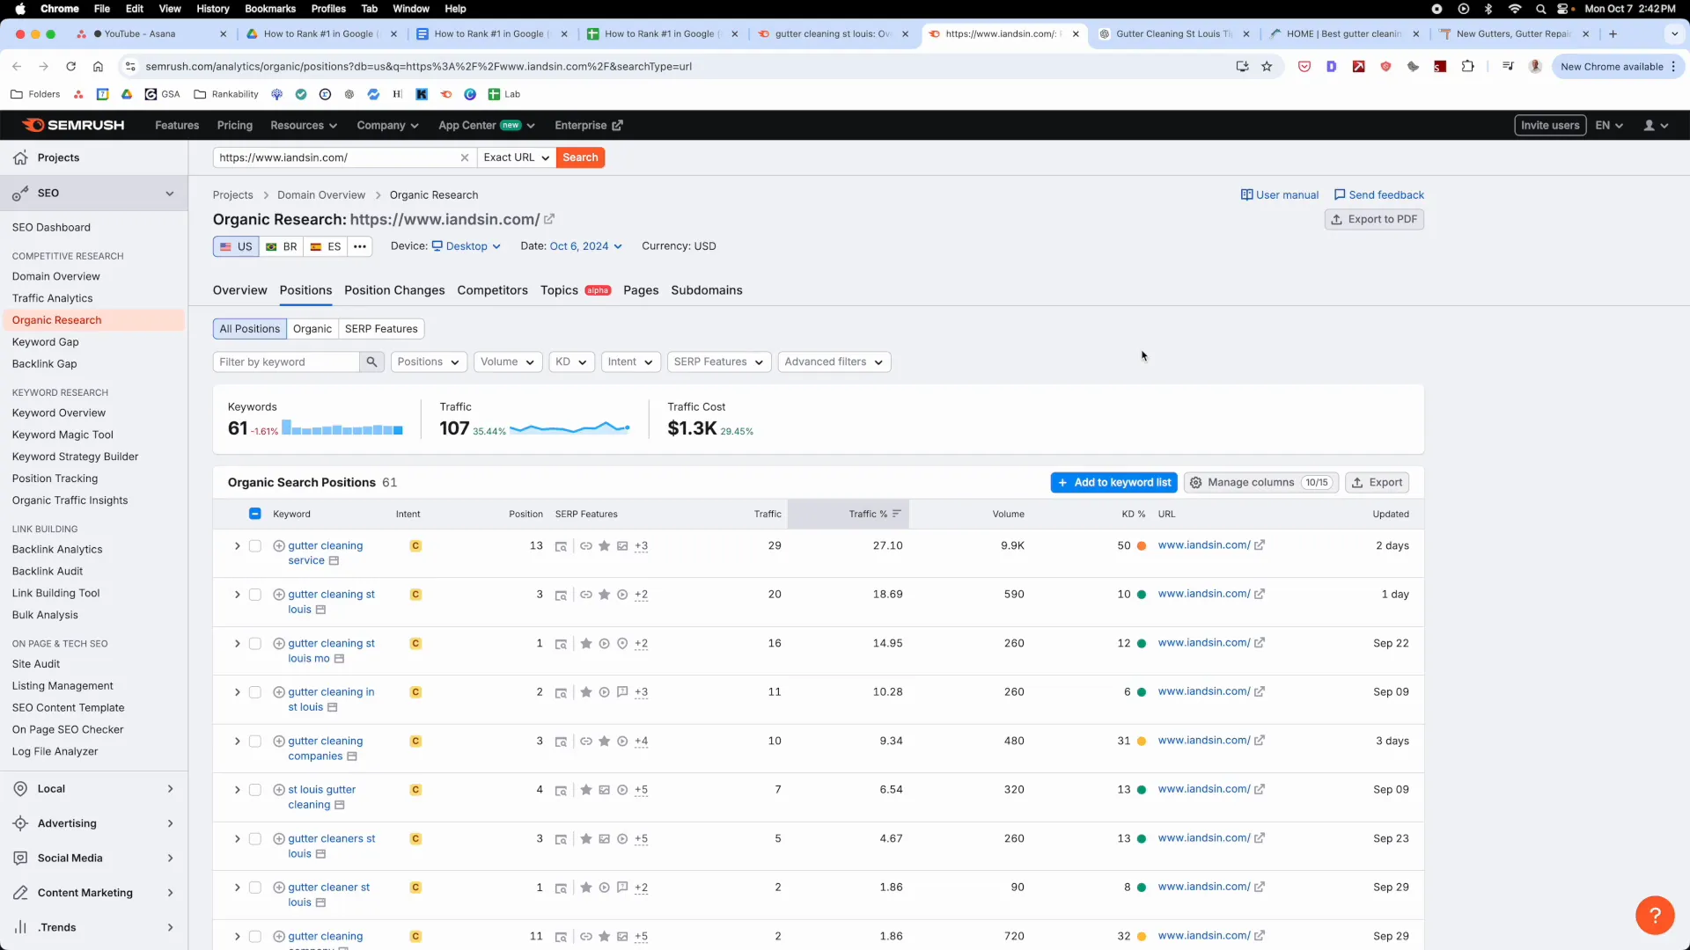Viewport: 1690px width, 950px height.
Task: Click the more countries ellipsis button
Action: coord(360,246)
